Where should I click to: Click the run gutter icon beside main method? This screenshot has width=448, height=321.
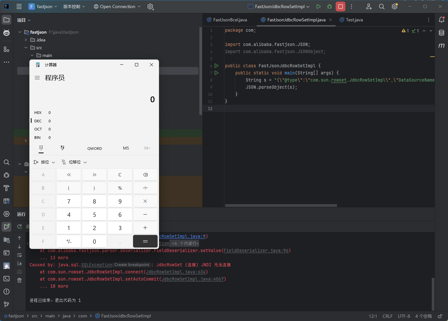click(x=217, y=73)
